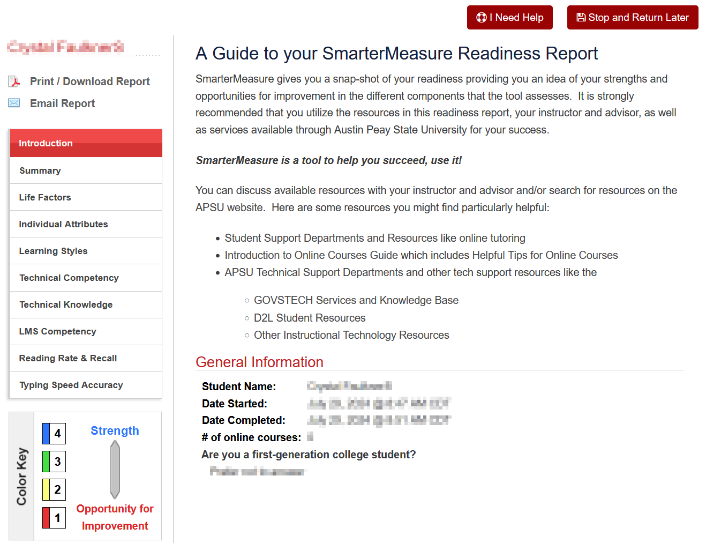The height and width of the screenshot is (543, 706).
Task: Open Technical Competency results
Action: click(86, 278)
